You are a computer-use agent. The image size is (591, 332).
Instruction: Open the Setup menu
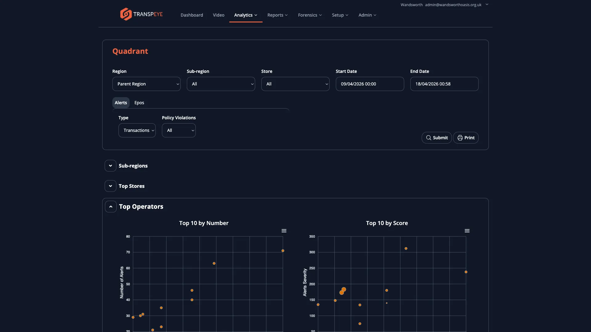tap(340, 15)
